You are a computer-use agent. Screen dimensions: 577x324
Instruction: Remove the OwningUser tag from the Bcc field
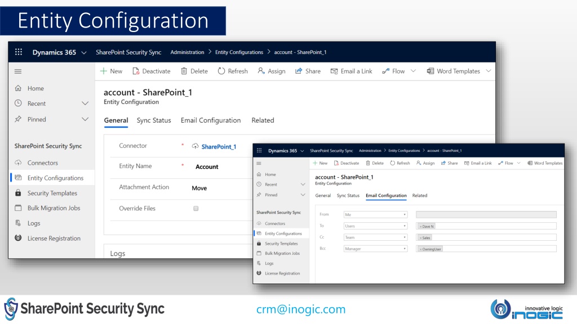[420, 249]
